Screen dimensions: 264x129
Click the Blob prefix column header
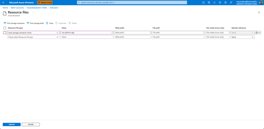point(120,28)
